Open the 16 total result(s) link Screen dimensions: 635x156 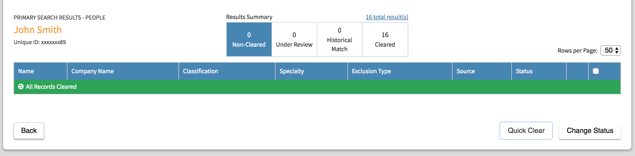coord(387,17)
